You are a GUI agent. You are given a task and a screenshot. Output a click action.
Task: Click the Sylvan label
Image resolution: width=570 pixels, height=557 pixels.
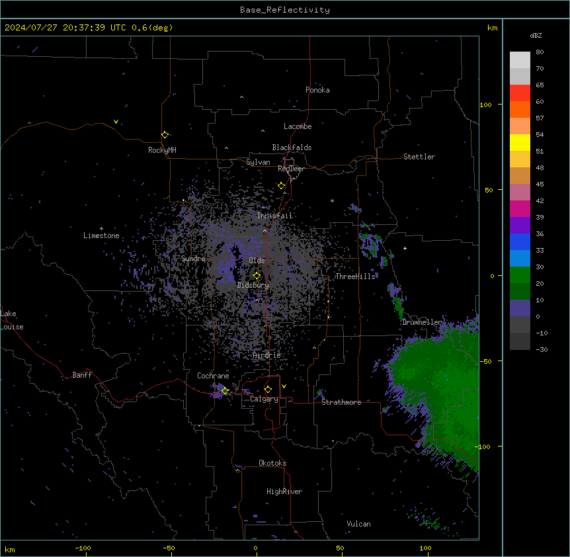tap(258, 162)
